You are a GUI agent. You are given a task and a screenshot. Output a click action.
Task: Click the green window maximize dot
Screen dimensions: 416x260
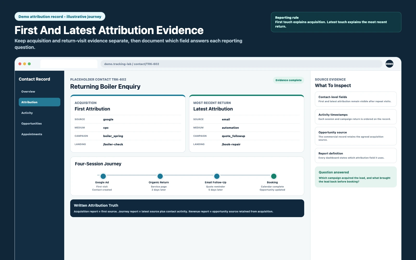click(29, 64)
